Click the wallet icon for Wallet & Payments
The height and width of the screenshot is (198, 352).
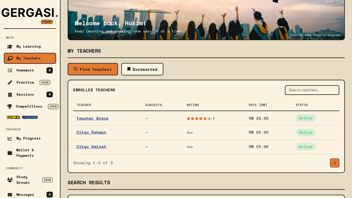[x=10, y=153]
